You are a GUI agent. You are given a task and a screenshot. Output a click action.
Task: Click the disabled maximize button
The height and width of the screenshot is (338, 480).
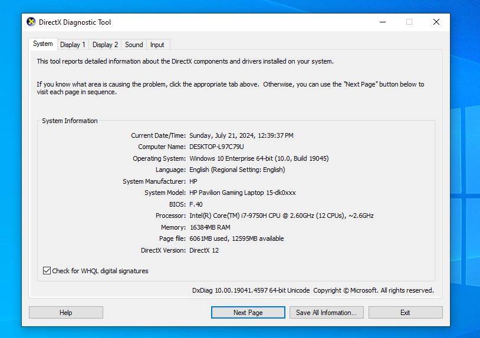409,22
